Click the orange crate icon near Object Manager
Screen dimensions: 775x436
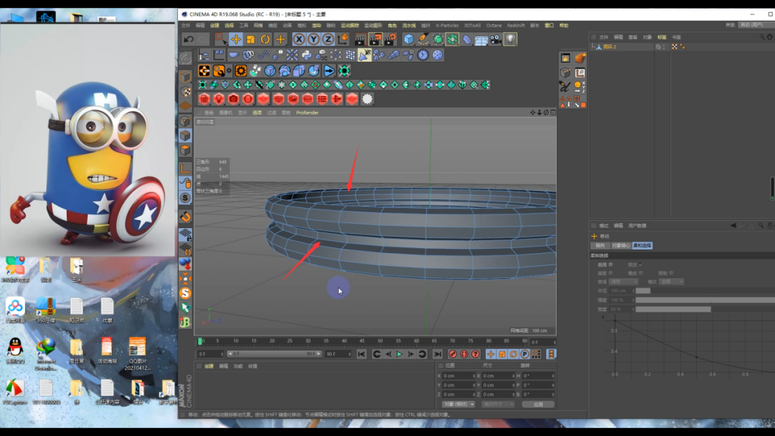pyautogui.click(x=580, y=58)
